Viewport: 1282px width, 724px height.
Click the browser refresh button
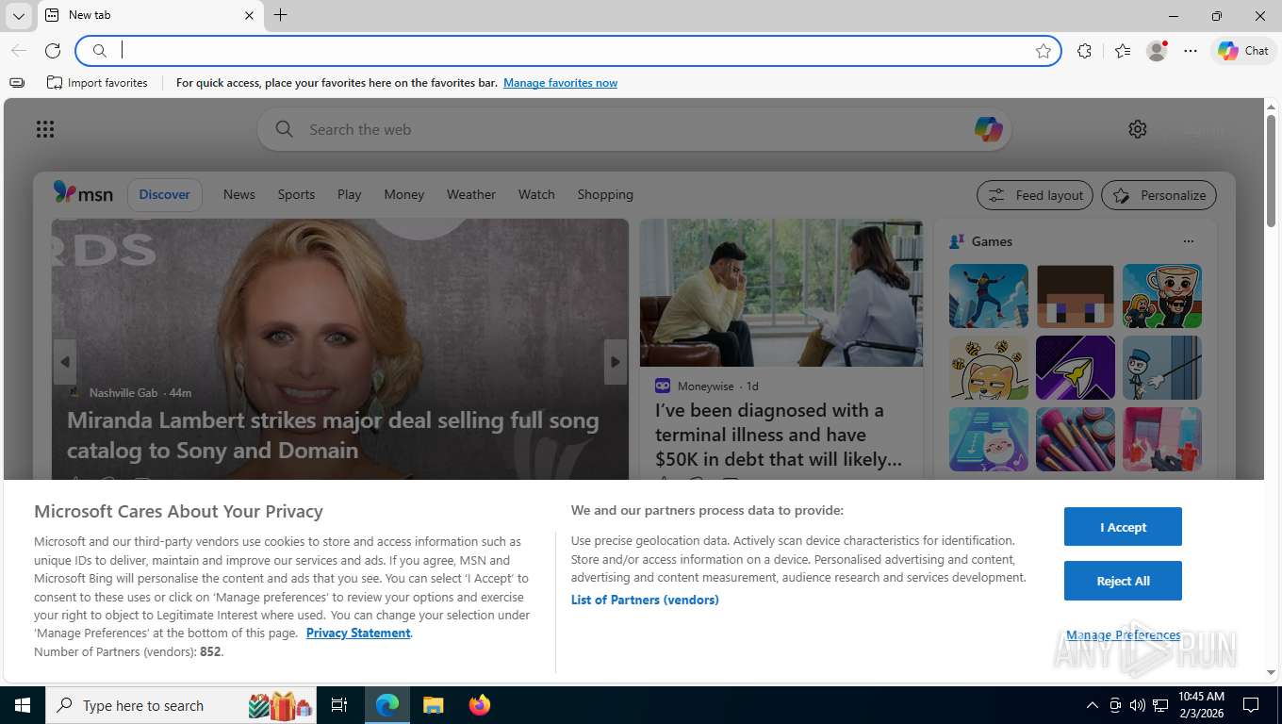pyautogui.click(x=53, y=51)
